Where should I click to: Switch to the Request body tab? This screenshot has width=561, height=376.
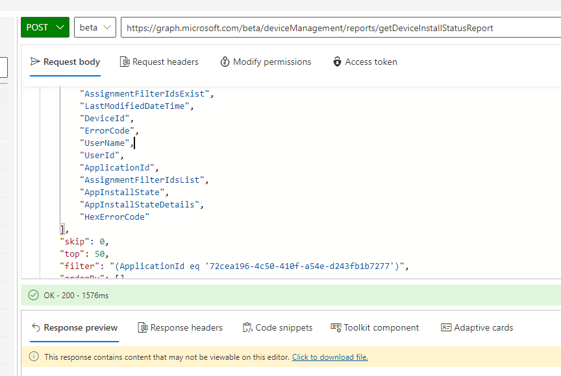(65, 62)
